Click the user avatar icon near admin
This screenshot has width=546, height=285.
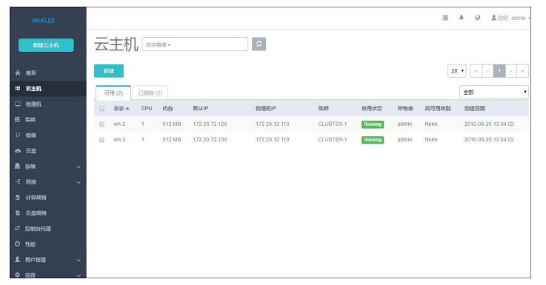point(493,18)
